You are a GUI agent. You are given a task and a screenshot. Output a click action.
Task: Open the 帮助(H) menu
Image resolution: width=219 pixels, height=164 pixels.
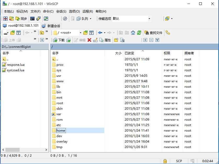point(101,11)
